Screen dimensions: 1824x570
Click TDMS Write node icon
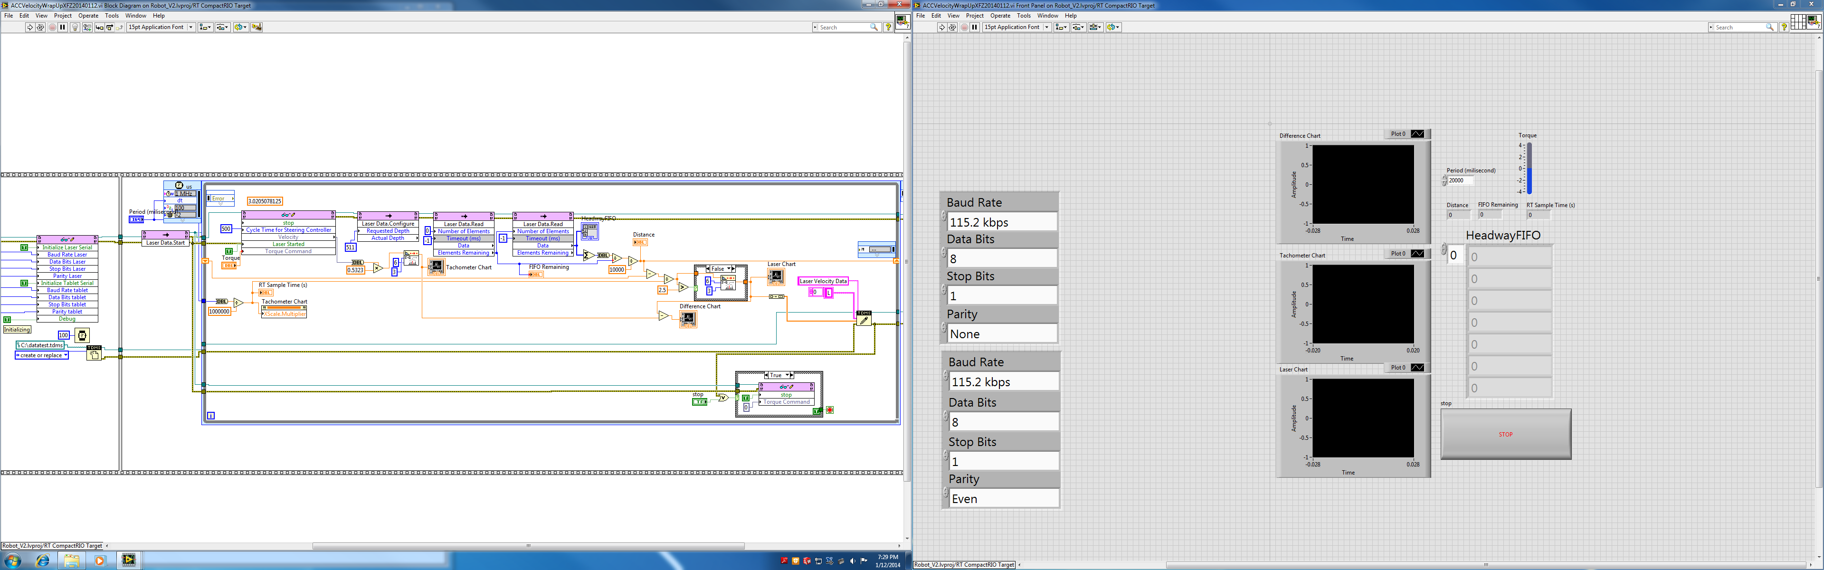click(864, 319)
